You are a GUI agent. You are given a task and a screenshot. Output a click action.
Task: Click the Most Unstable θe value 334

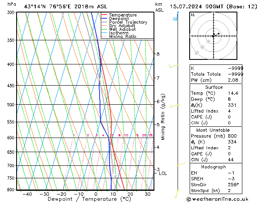coord(232,142)
